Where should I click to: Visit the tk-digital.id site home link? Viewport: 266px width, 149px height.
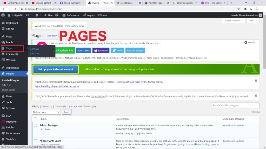(15, 15)
